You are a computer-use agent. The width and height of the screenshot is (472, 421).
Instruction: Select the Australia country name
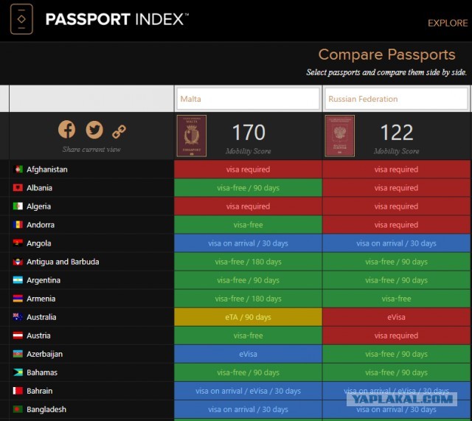click(x=41, y=317)
